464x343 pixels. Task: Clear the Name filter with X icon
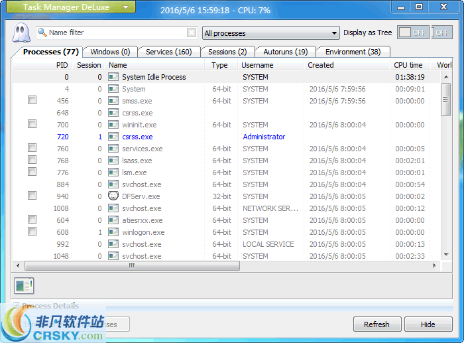click(x=192, y=33)
